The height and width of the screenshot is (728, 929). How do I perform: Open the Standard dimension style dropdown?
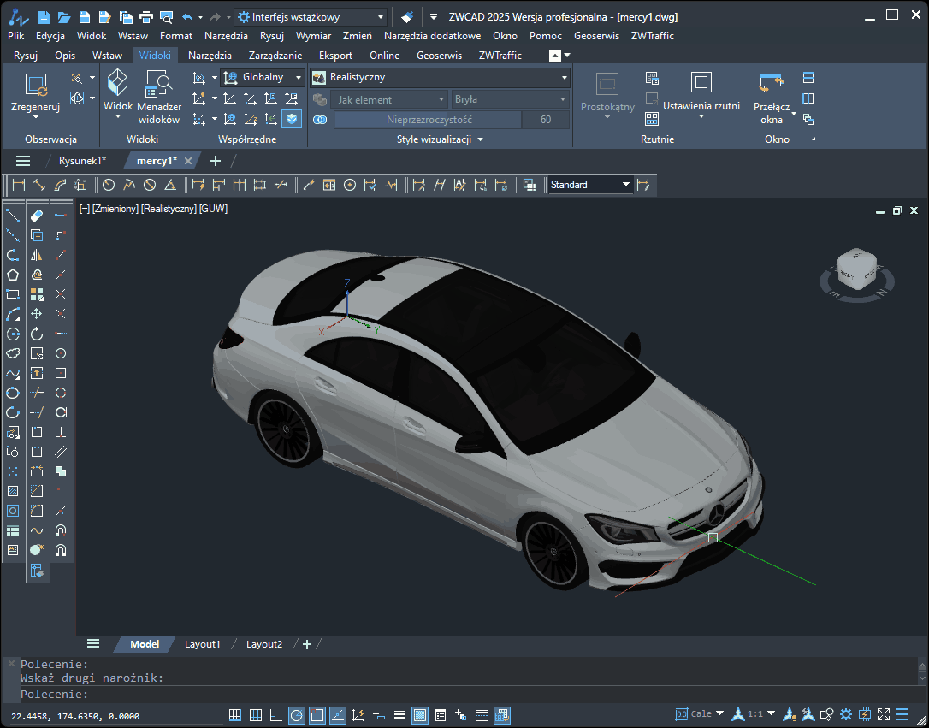[x=589, y=185]
